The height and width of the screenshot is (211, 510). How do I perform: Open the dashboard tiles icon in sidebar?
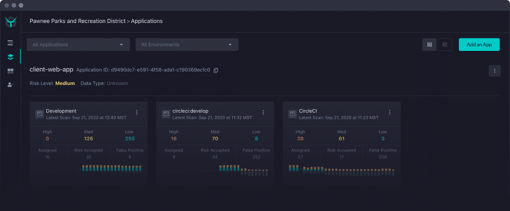point(11,71)
